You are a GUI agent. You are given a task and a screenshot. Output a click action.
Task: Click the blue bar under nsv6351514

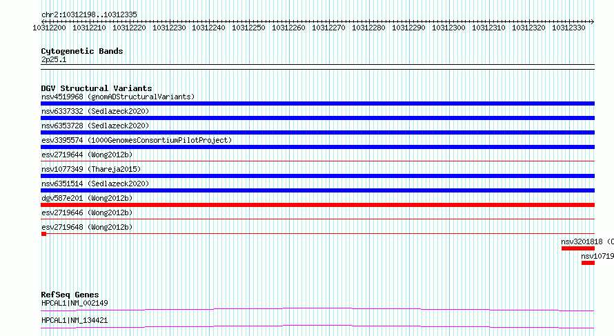pyautogui.click(x=317, y=190)
